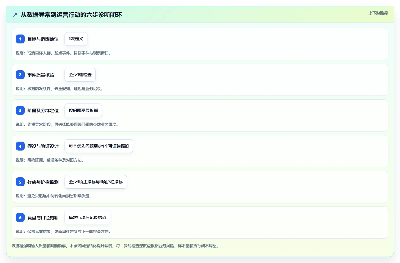Click the trend arrow icon beside the title

tap(15, 15)
